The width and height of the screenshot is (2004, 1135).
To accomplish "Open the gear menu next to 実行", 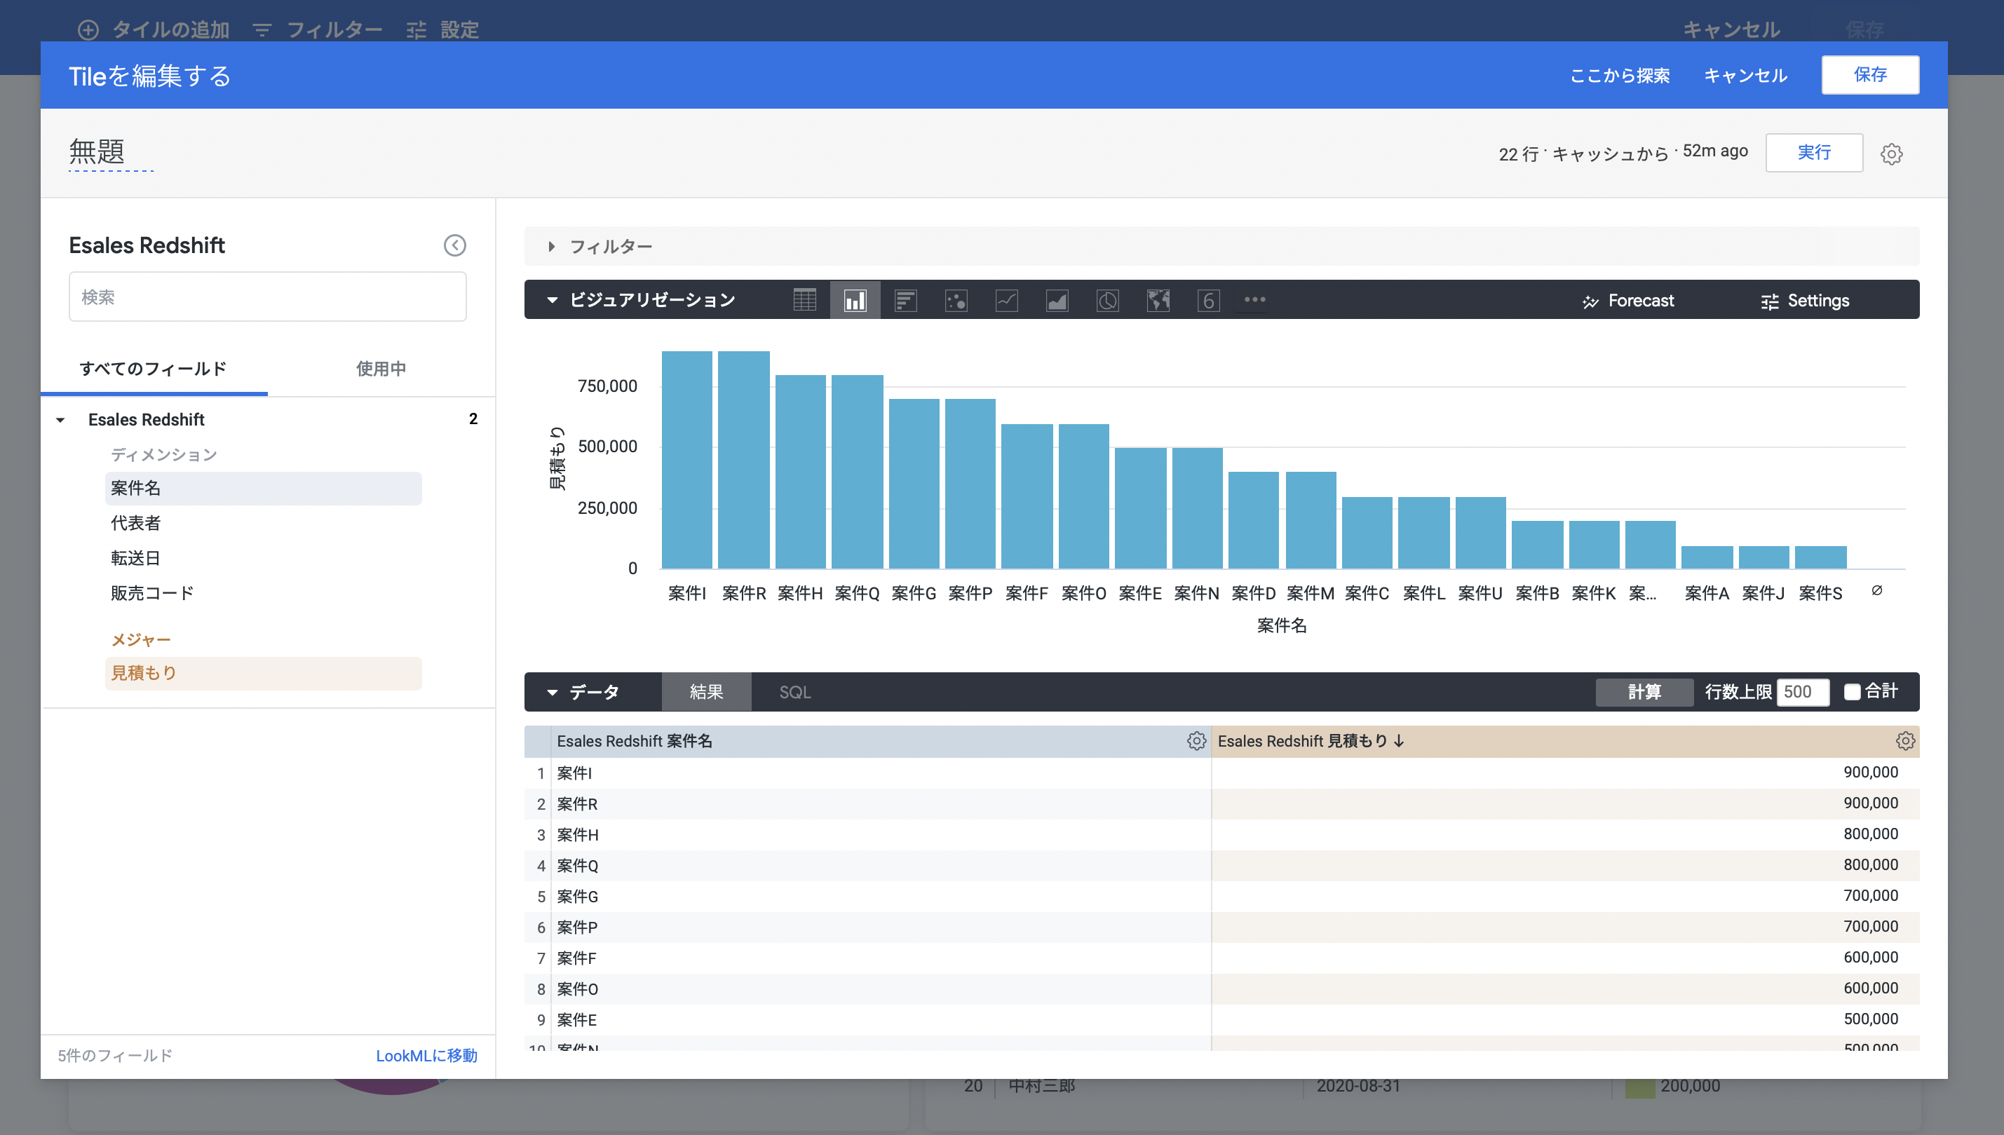I will 1892,154.
